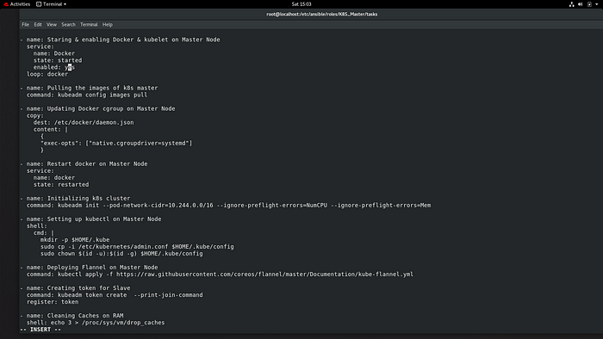
Task: Click the 'kubeadm init --pod-network-cidr' command line
Action: click(x=228, y=206)
